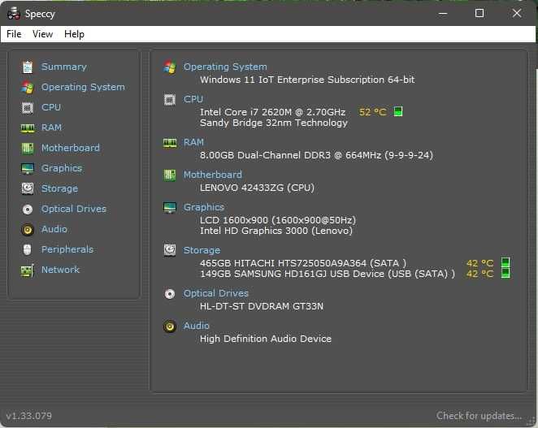The image size is (538, 428).
Task: Click the Speccy app icon in title bar
Action: tap(13, 13)
